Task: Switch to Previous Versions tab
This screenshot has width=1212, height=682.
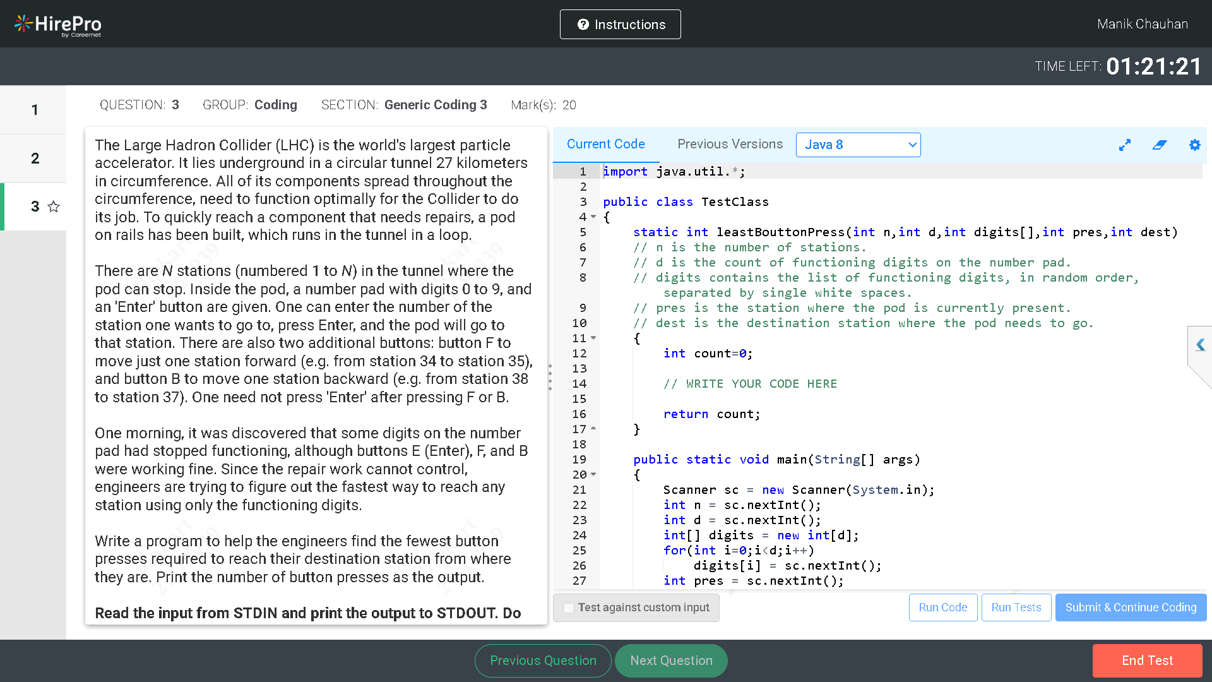Action: coord(730,144)
